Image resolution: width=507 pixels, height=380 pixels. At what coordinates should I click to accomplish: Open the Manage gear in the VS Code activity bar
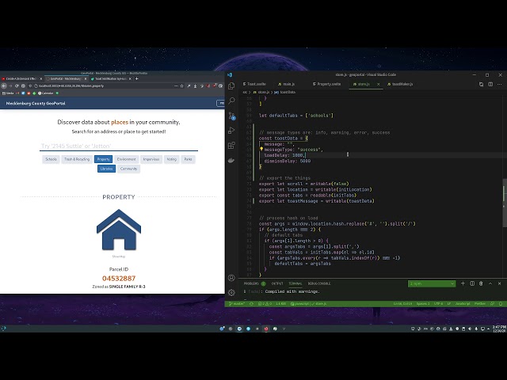pyautogui.click(x=231, y=292)
